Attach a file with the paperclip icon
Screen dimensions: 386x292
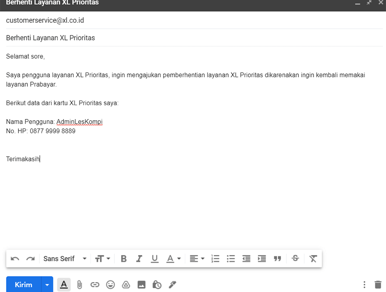tap(79, 285)
